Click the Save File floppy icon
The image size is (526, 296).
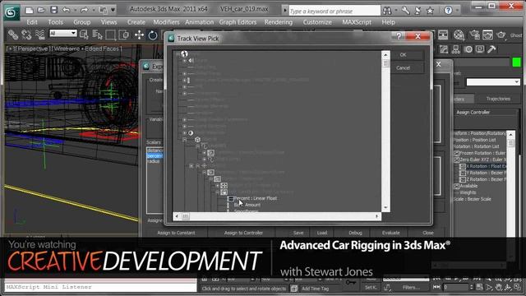pyautogui.click(x=53, y=10)
